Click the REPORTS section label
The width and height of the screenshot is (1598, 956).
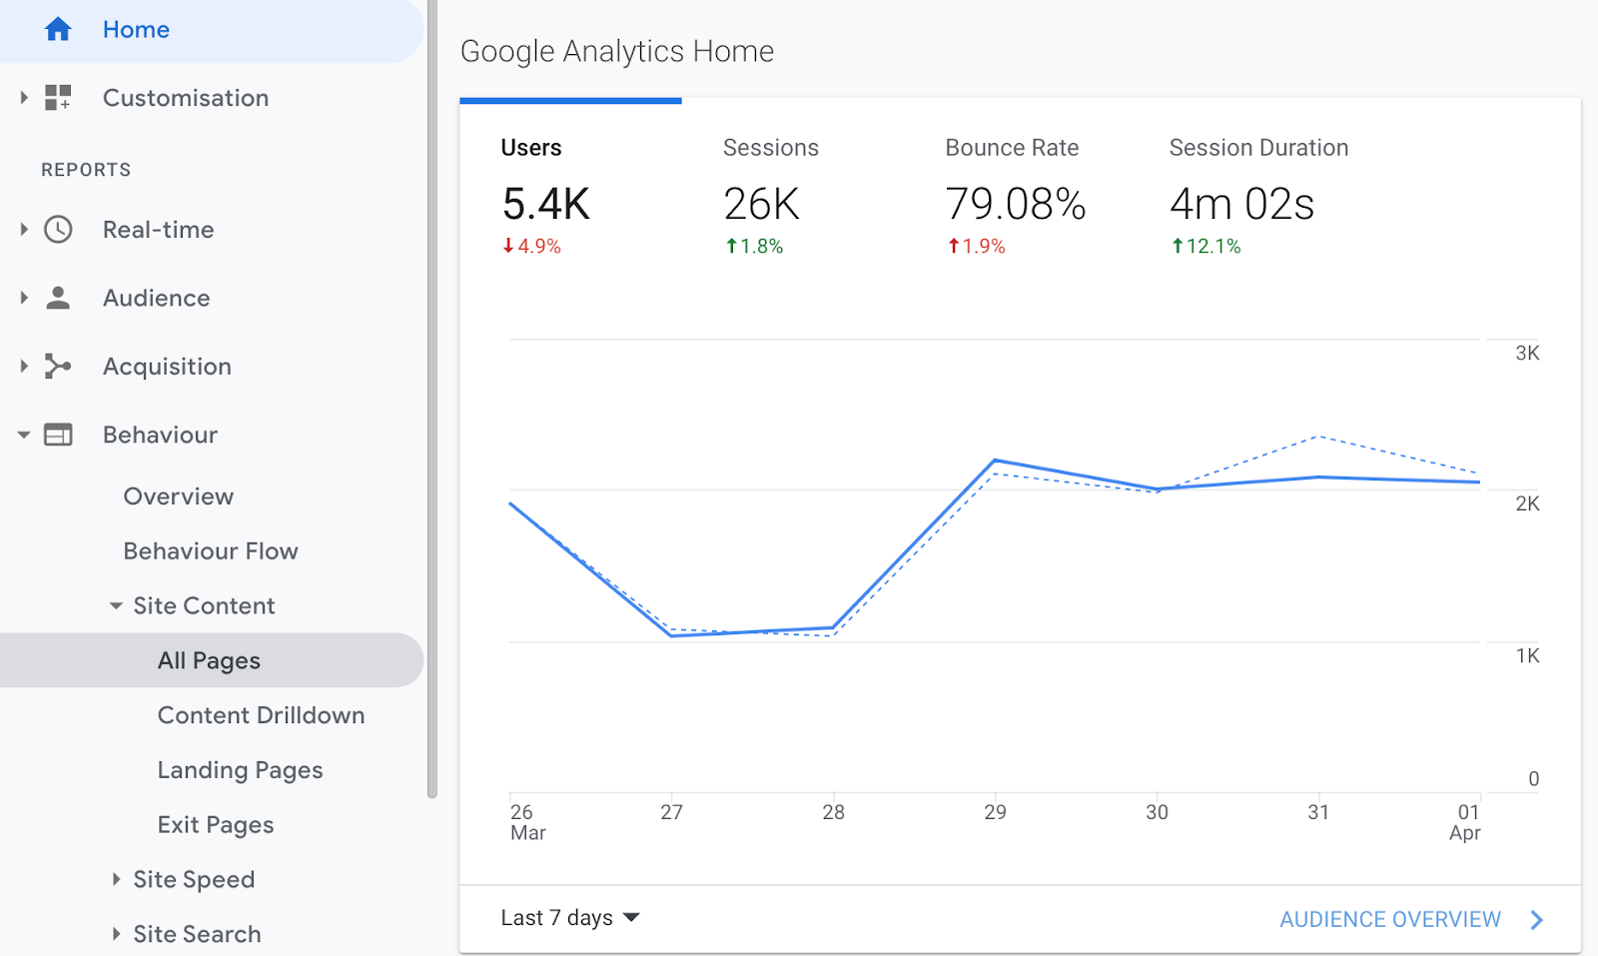point(86,170)
